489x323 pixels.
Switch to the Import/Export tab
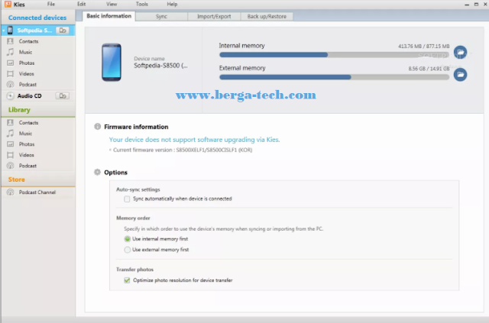pyautogui.click(x=214, y=17)
